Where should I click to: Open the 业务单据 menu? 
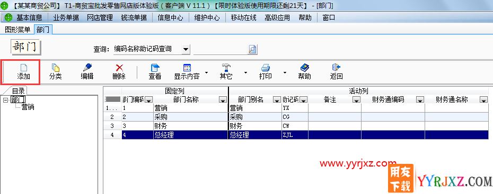pyautogui.click(x=66, y=18)
